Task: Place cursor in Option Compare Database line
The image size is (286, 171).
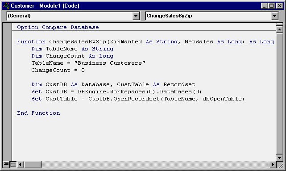Action: point(58,27)
